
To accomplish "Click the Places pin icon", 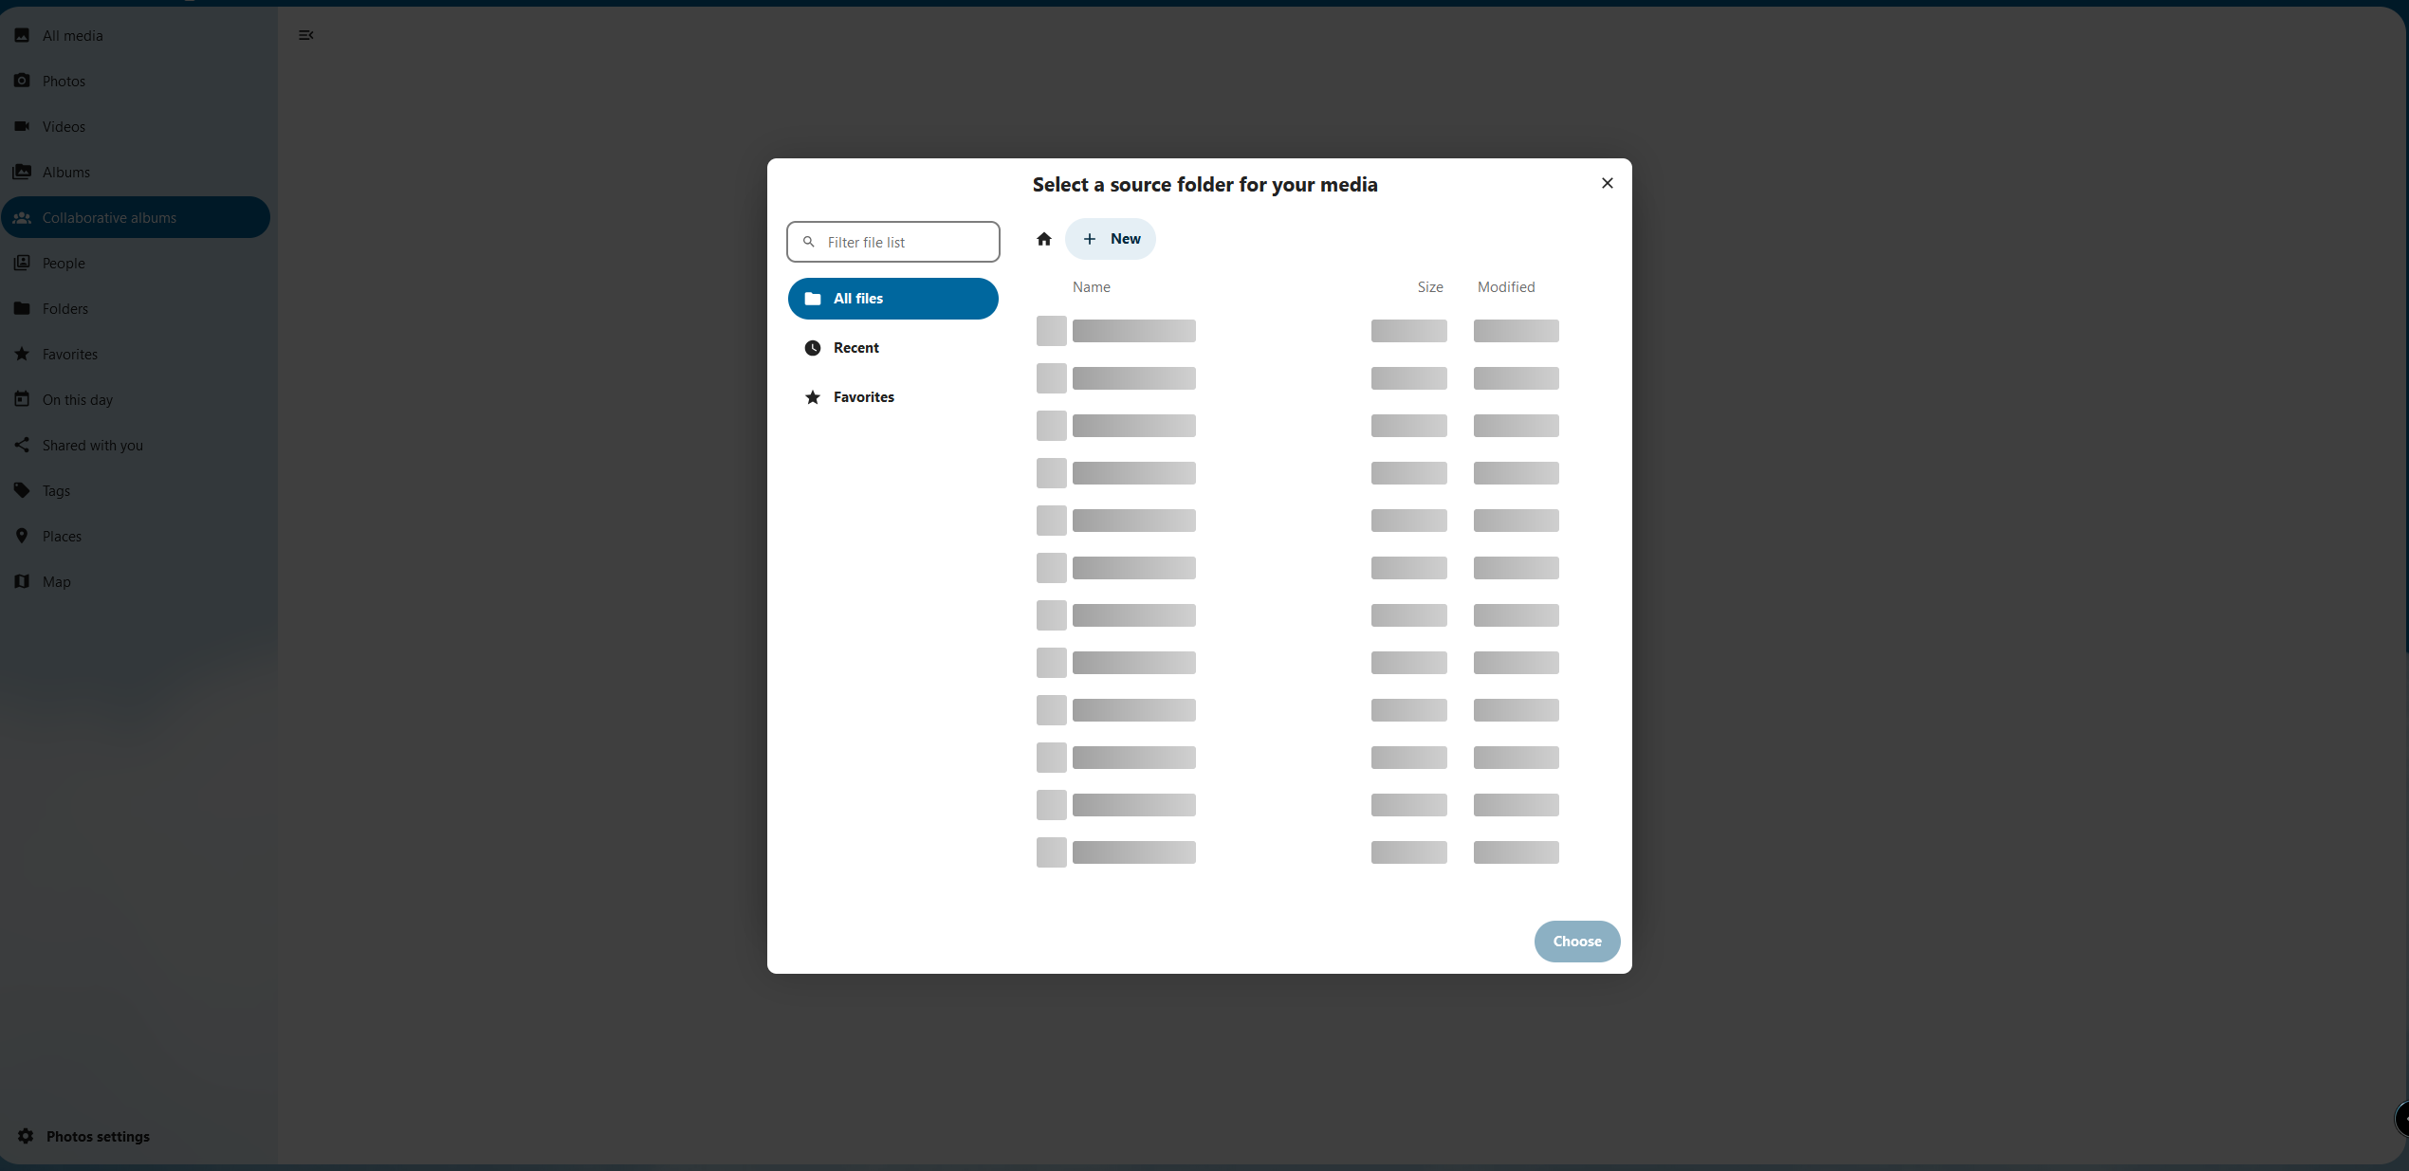I will click(22, 536).
